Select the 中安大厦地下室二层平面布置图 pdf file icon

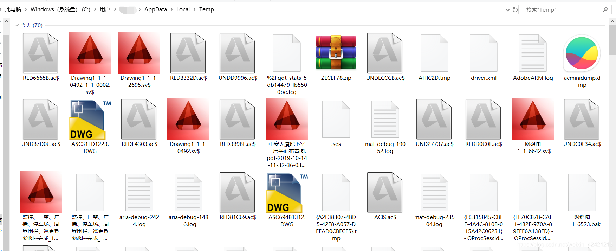pyautogui.click(x=287, y=119)
